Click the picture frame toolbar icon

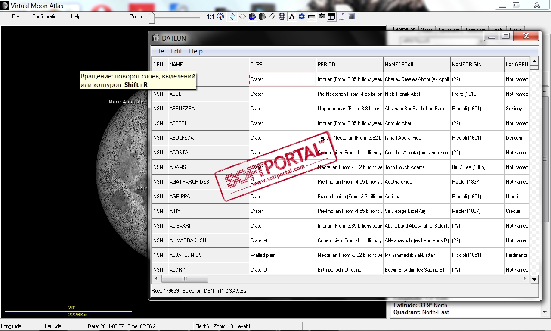click(351, 17)
